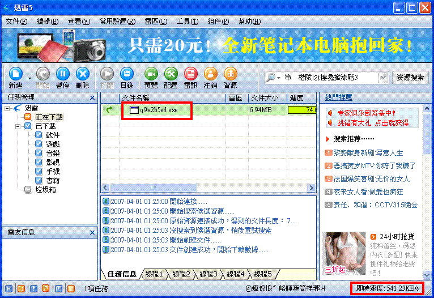Click the 新建 new task icon
Screen dimensions: 434x298
(x=15, y=74)
